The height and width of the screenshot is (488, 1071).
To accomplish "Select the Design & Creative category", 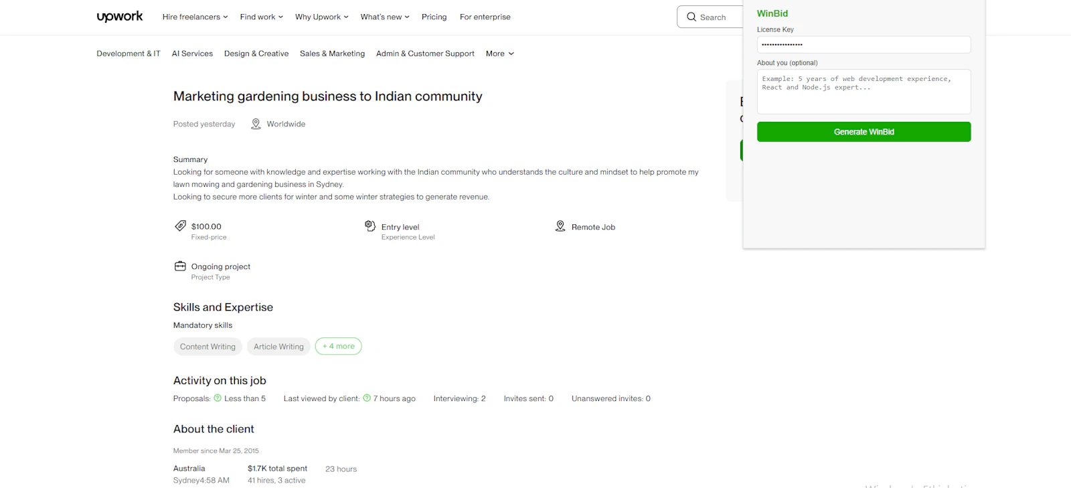I will tap(256, 54).
